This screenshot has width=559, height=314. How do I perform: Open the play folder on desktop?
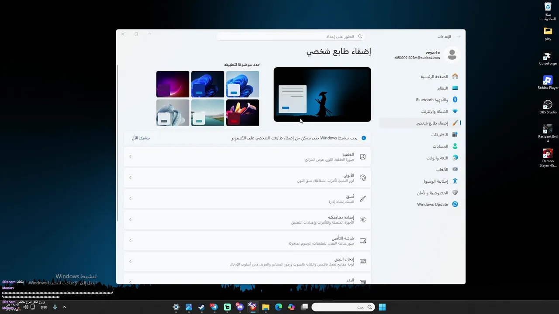[548, 34]
